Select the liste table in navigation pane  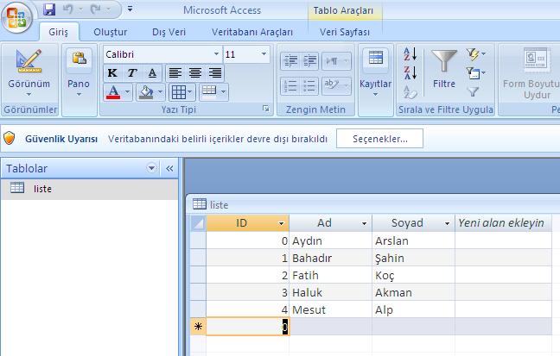[89, 189]
